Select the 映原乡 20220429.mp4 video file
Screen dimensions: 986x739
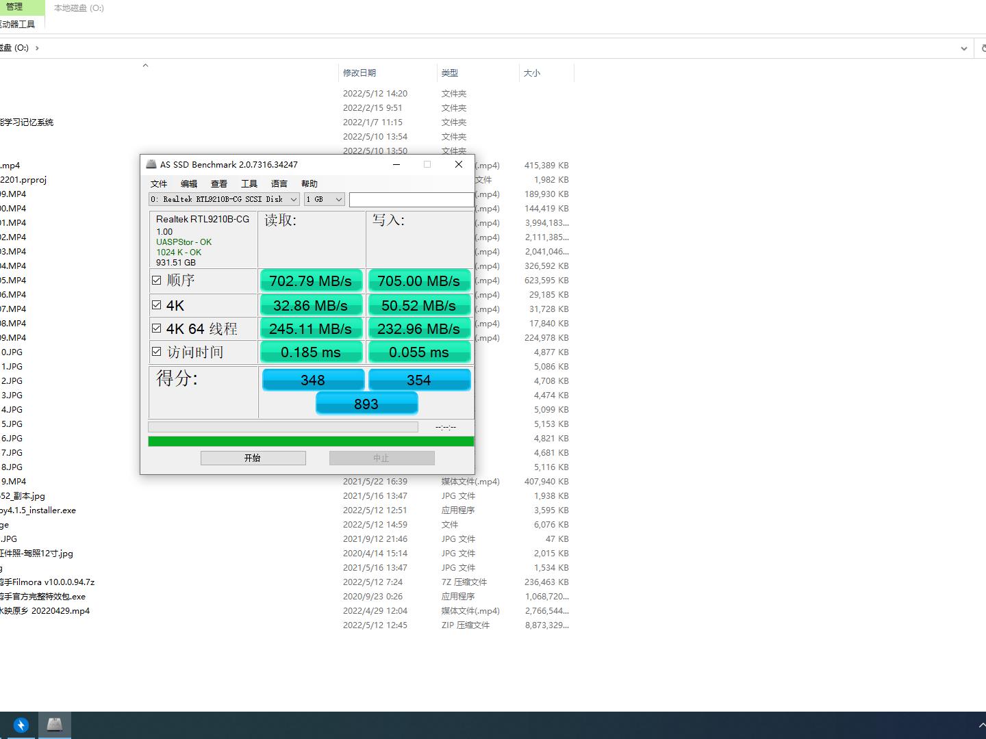pos(45,611)
